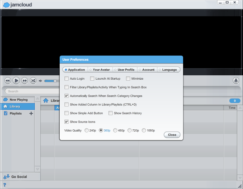Click the library list scroll down arrow
Viewport: 243px width, 189px height.
(240, 178)
